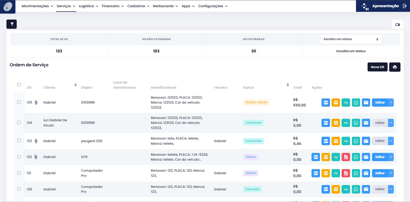Tick the checkbox for OS 134
410x202 pixels.
tap(19, 122)
